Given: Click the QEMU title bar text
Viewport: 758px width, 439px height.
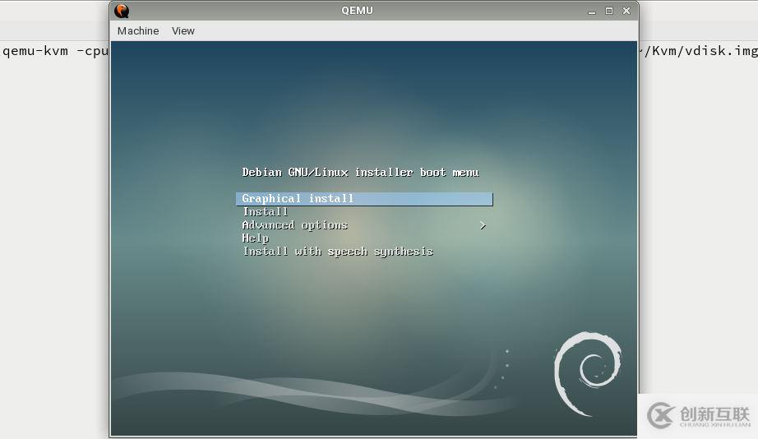Looking at the screenshot, I should coord(357,11).
